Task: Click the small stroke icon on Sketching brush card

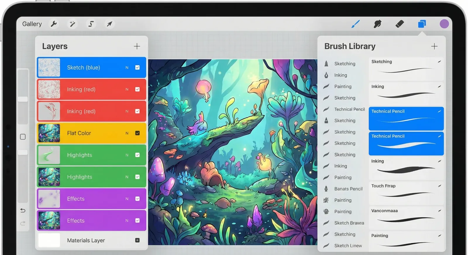Action: pos(439,62)
